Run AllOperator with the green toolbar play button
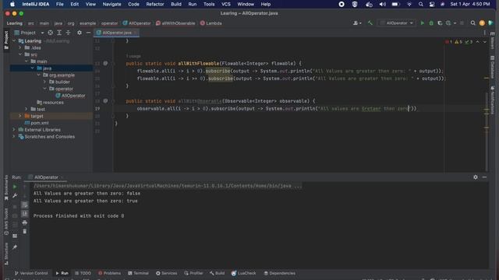This screenshot has height=280, width=499. [423, 23]
